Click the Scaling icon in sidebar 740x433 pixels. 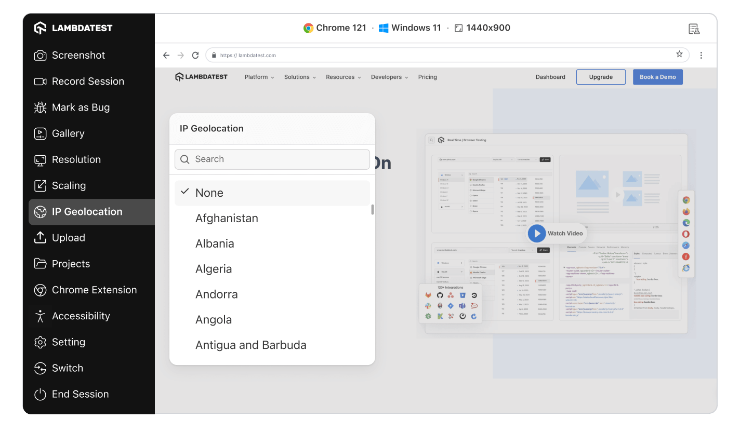coord(40,186)
